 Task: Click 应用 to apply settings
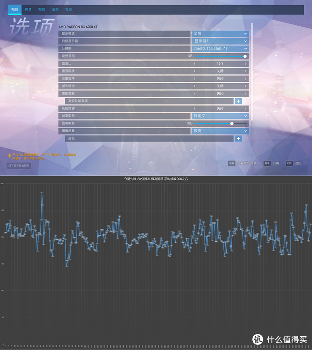(x=276, y=163)
